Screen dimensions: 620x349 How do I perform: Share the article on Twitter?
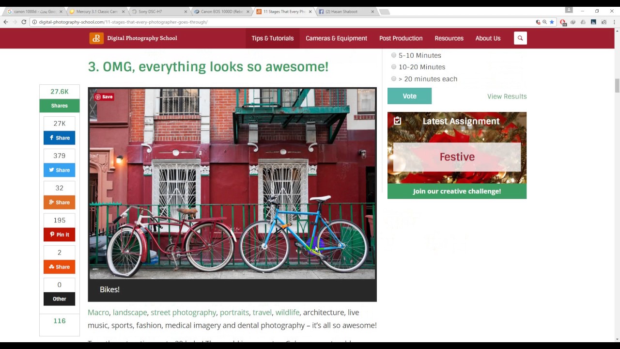pos(59,170)
